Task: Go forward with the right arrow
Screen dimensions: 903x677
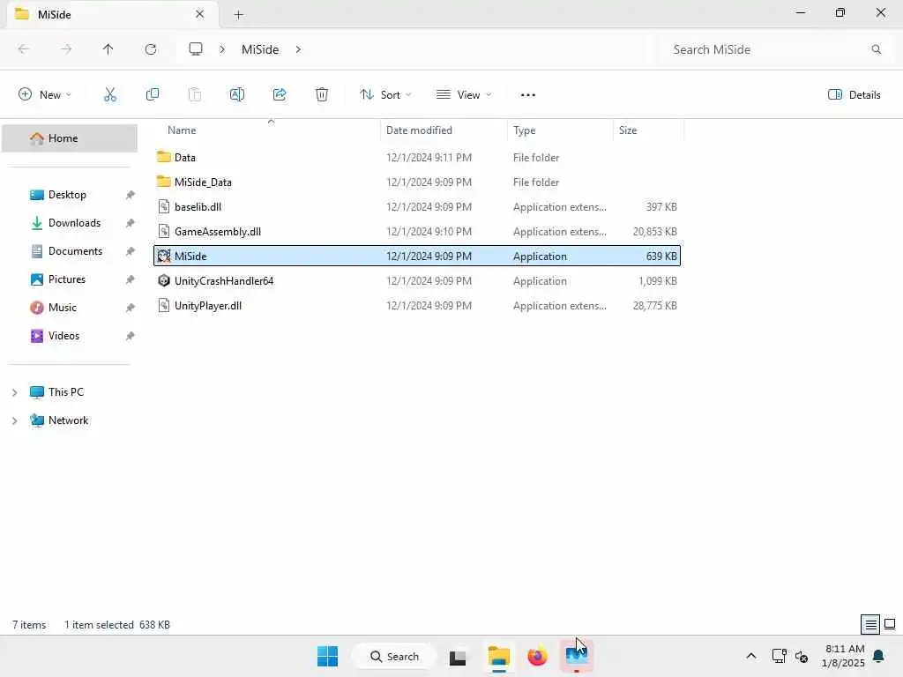Action: (65, 49)
